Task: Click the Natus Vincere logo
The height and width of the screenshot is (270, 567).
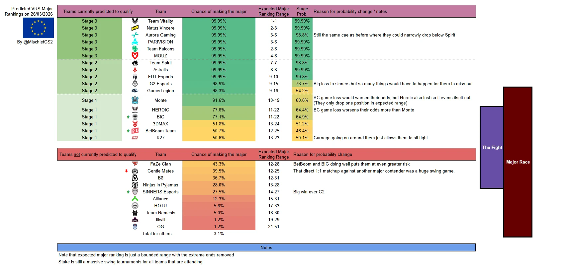Action: tap(135, 28)
